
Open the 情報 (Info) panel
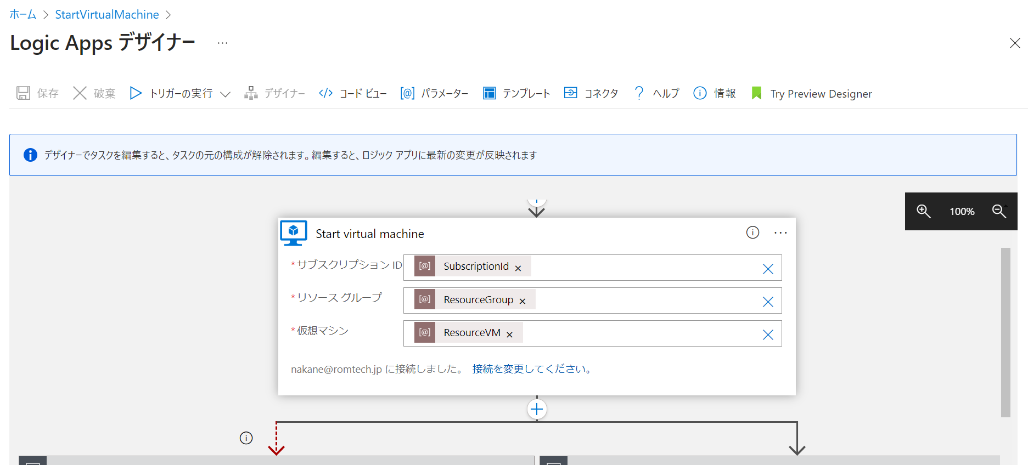[x=715, y=93]
